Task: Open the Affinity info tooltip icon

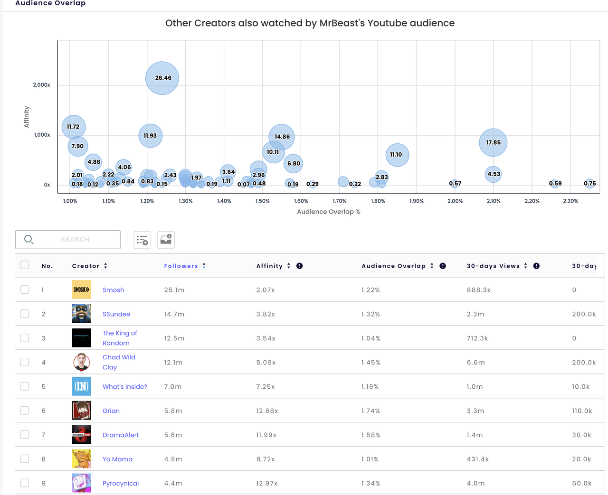Action: click(299, 266)
